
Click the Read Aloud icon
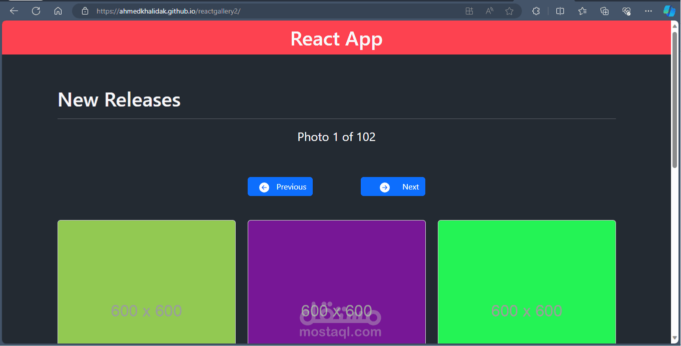tap(489, 10)
